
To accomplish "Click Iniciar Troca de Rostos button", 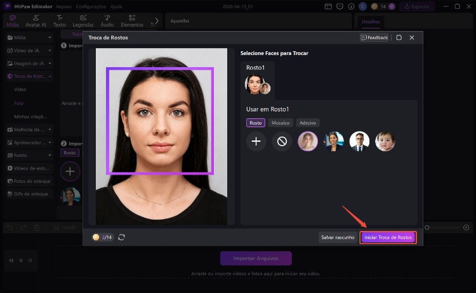I will coord(388,237).
